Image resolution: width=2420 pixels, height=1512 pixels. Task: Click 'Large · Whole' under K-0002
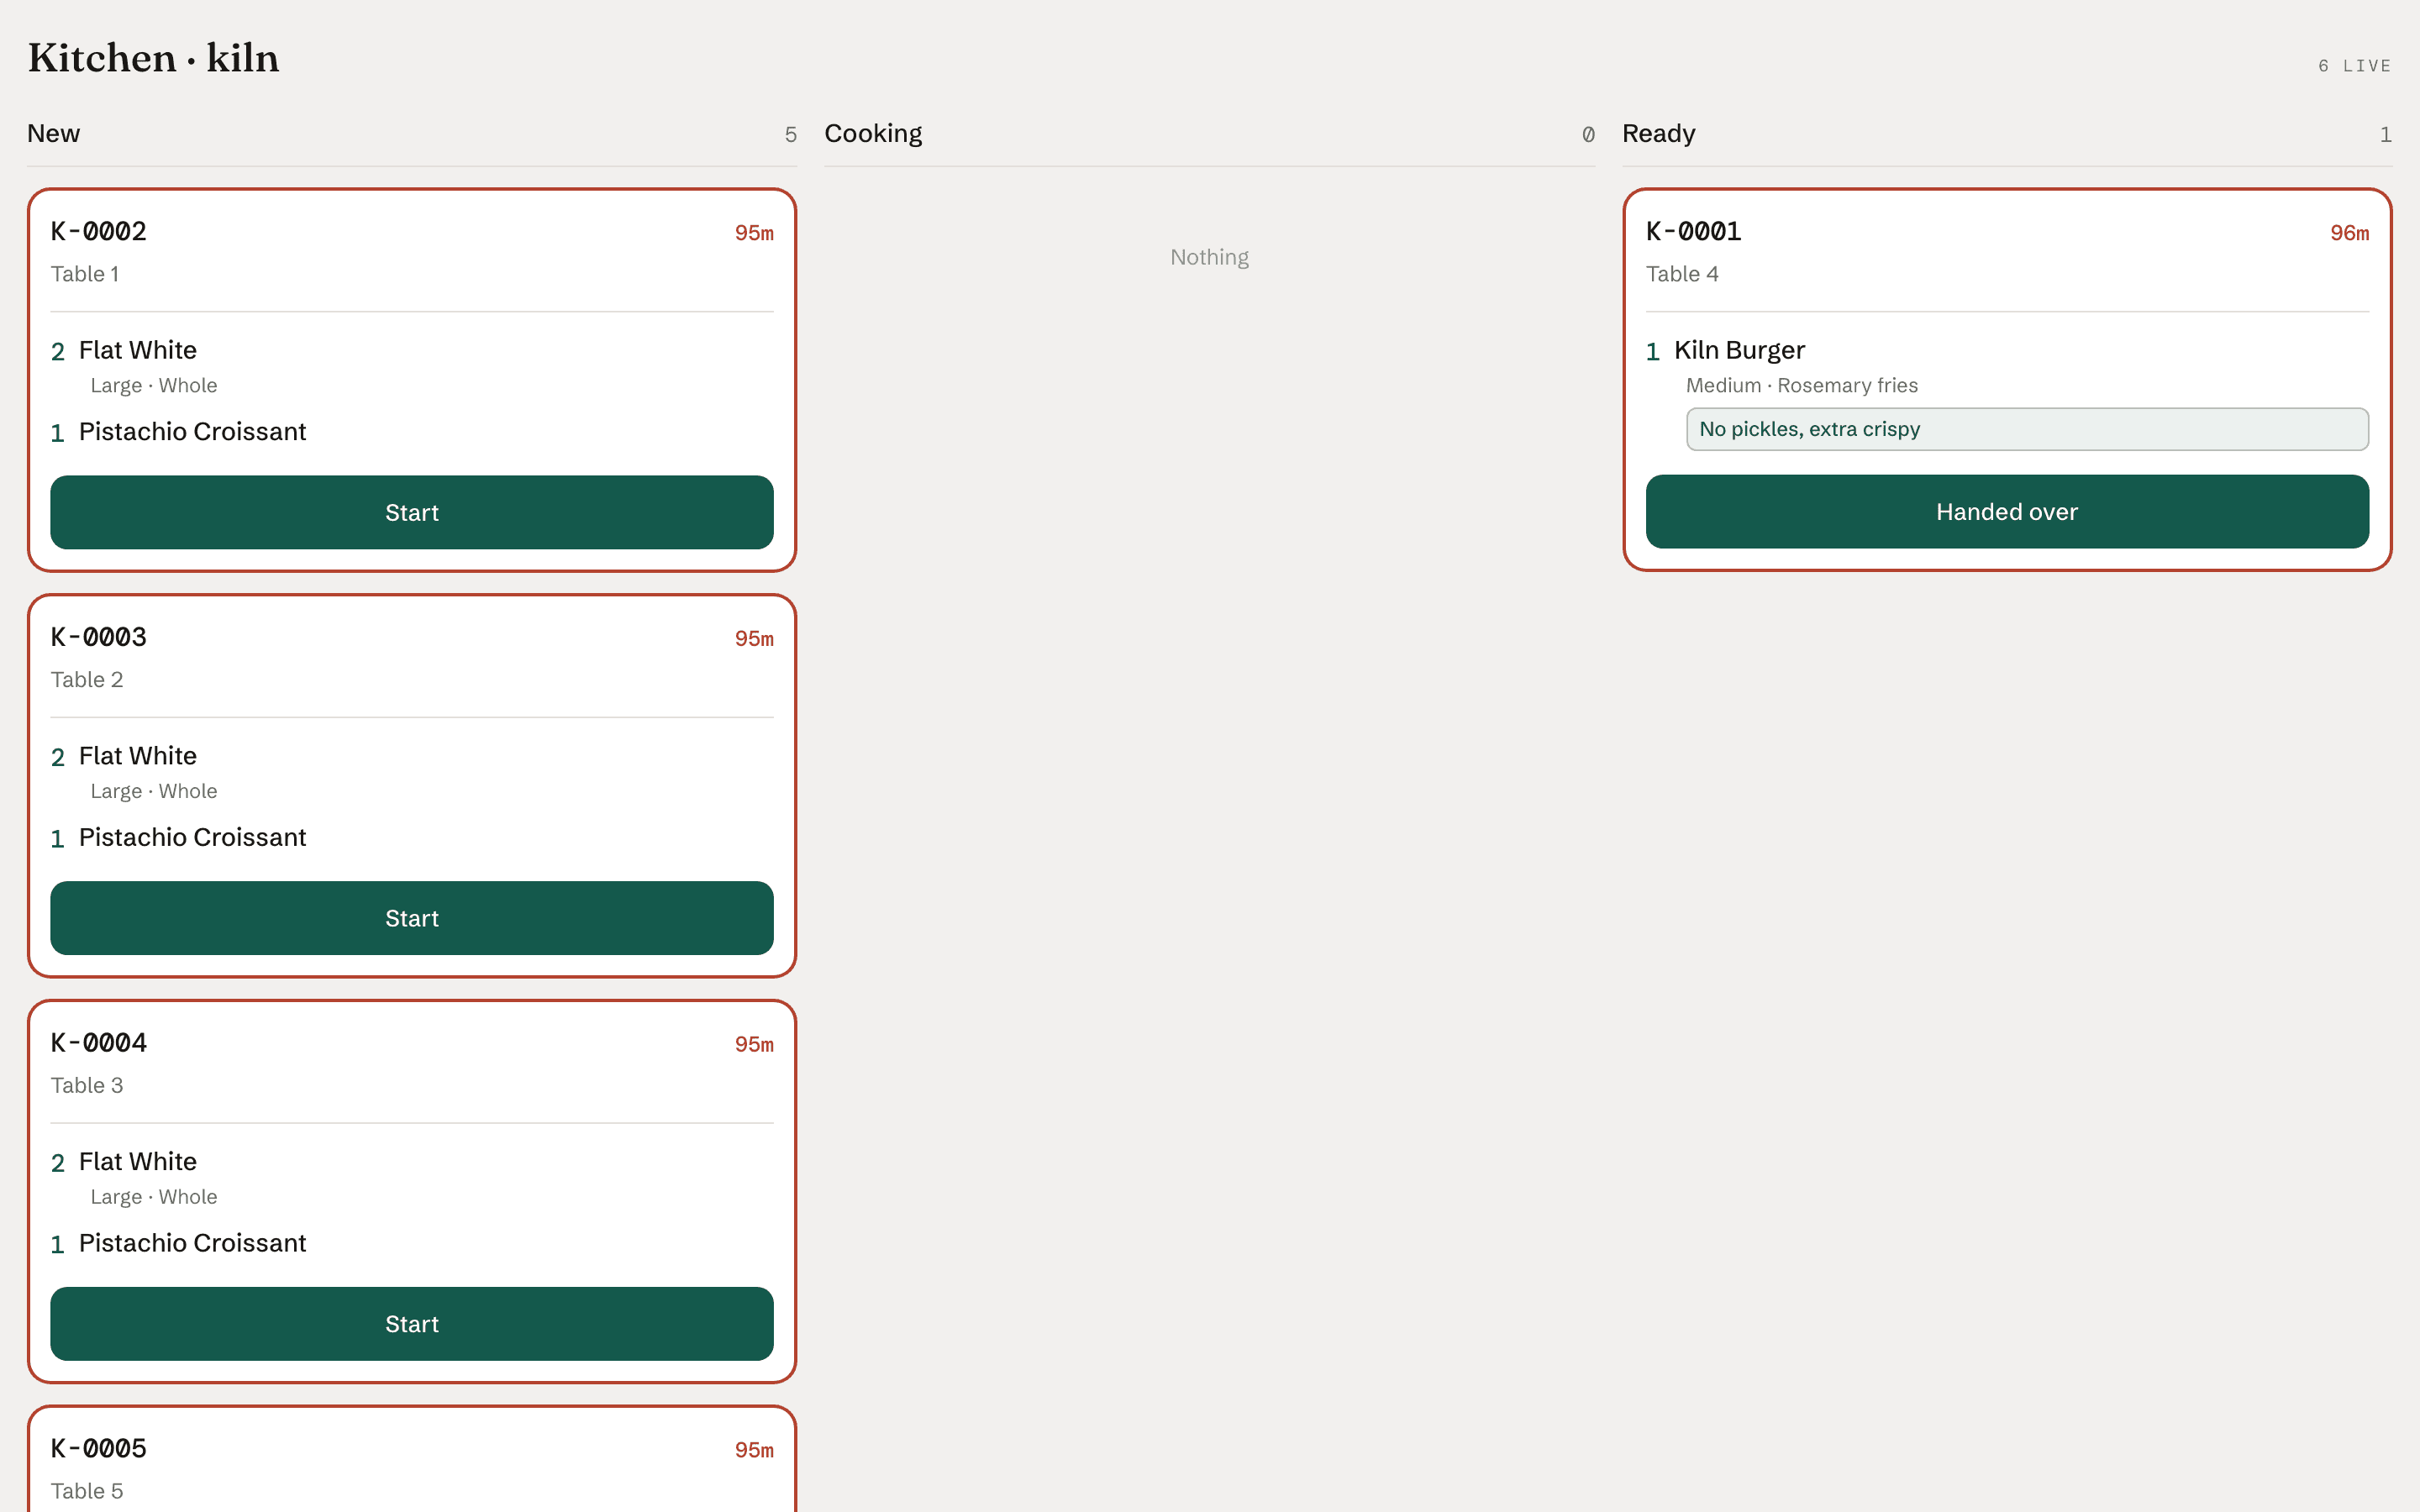click(x=154, y=385)
